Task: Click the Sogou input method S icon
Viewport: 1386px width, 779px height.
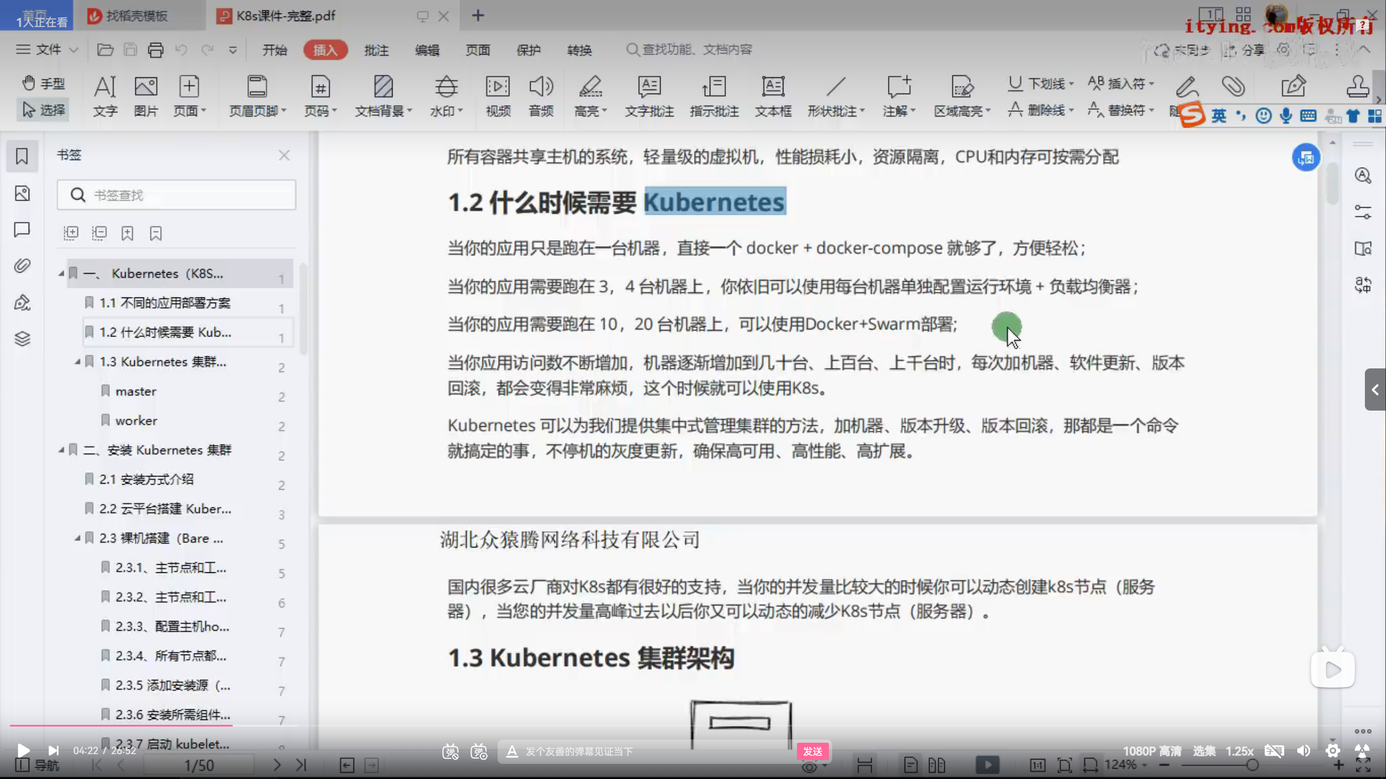Action: click(x=1192, y=115)
